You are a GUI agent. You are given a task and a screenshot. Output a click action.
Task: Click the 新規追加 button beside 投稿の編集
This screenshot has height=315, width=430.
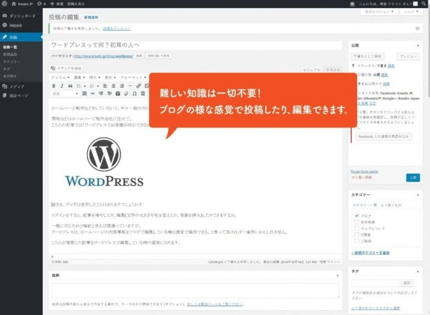[91, 18]
